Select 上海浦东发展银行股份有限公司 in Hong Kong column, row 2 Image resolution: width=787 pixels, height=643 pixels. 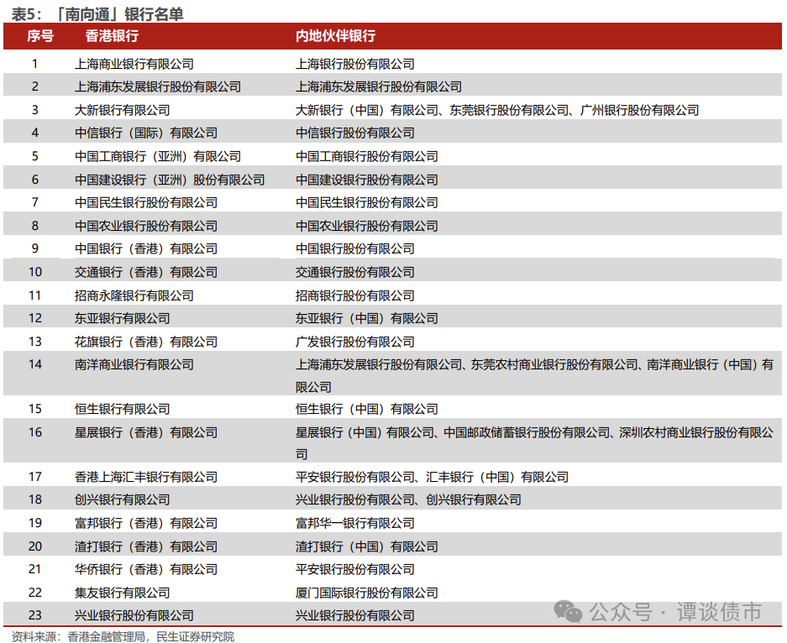[x=158, y=86]
